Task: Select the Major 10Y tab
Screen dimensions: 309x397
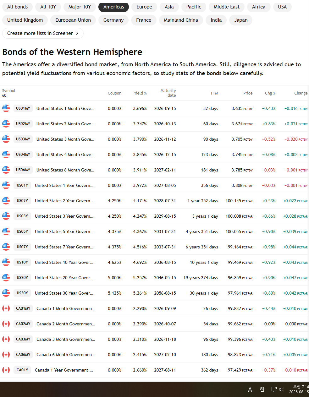Action: [x=80, y=7]
